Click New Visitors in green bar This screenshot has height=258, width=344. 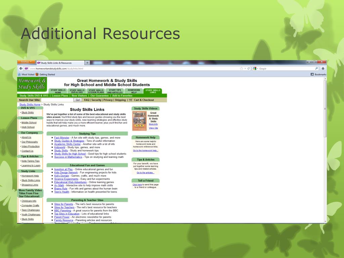pyautogui.click(x=79, y=96)
